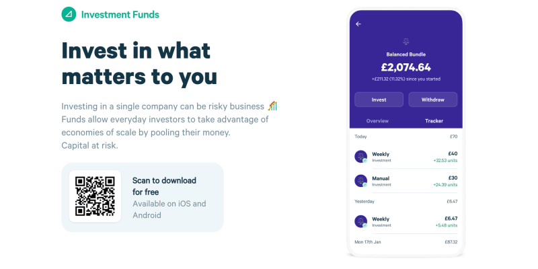Open the Manual £30 transaction row
This screenshot has width=538, height=269.
406,181
